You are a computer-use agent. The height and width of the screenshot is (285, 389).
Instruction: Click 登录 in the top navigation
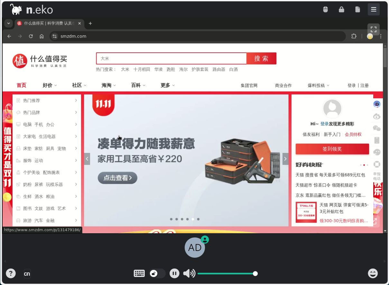(351, 85)
